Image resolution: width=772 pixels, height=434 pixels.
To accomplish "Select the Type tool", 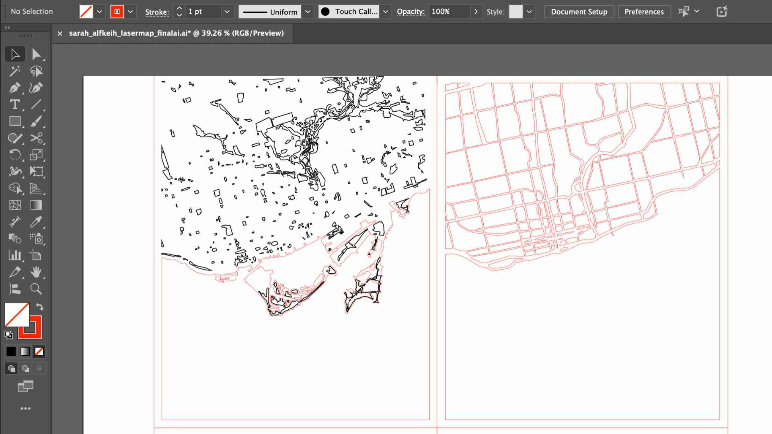I will [15, 104].
